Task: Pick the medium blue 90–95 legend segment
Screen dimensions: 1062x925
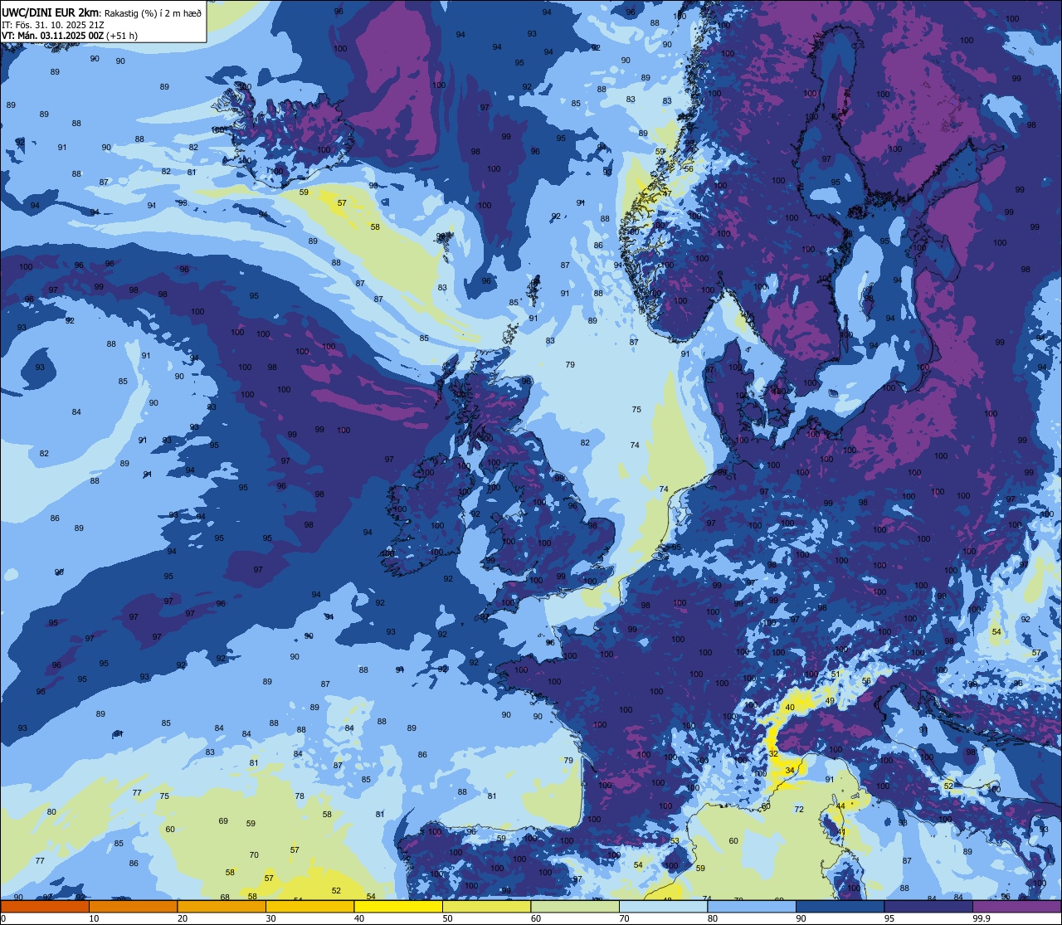Action: (x=840, y=906)
